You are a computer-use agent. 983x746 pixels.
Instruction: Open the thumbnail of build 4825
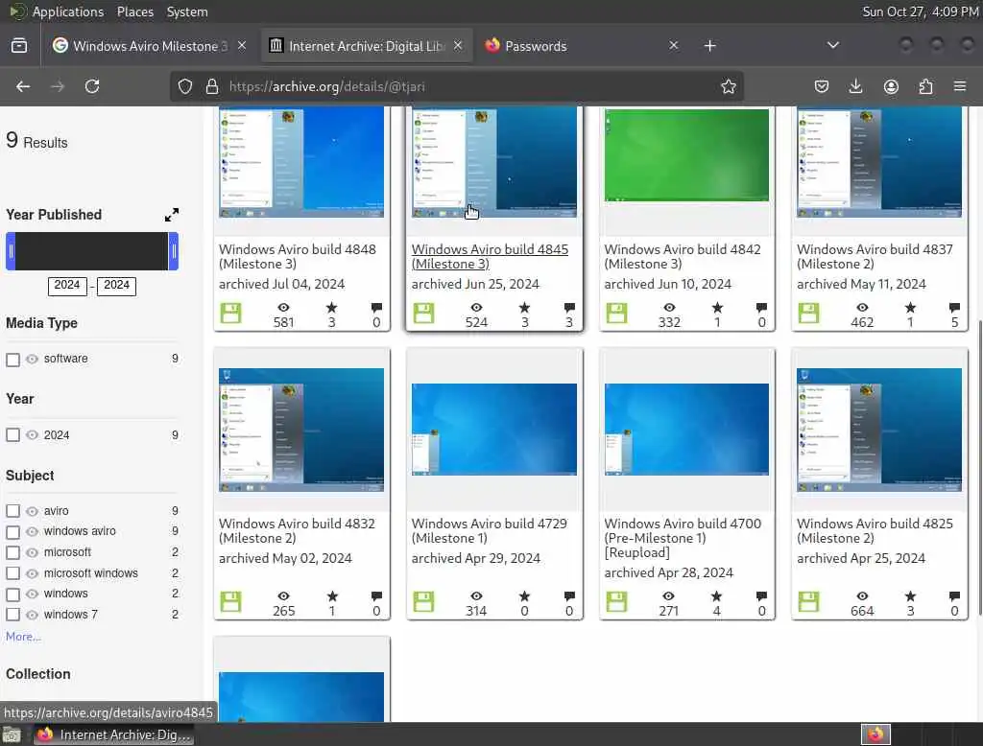point(879,430)
